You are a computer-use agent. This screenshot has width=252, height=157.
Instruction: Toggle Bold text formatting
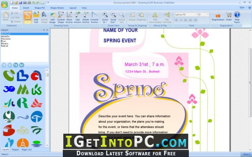point(176,20)
